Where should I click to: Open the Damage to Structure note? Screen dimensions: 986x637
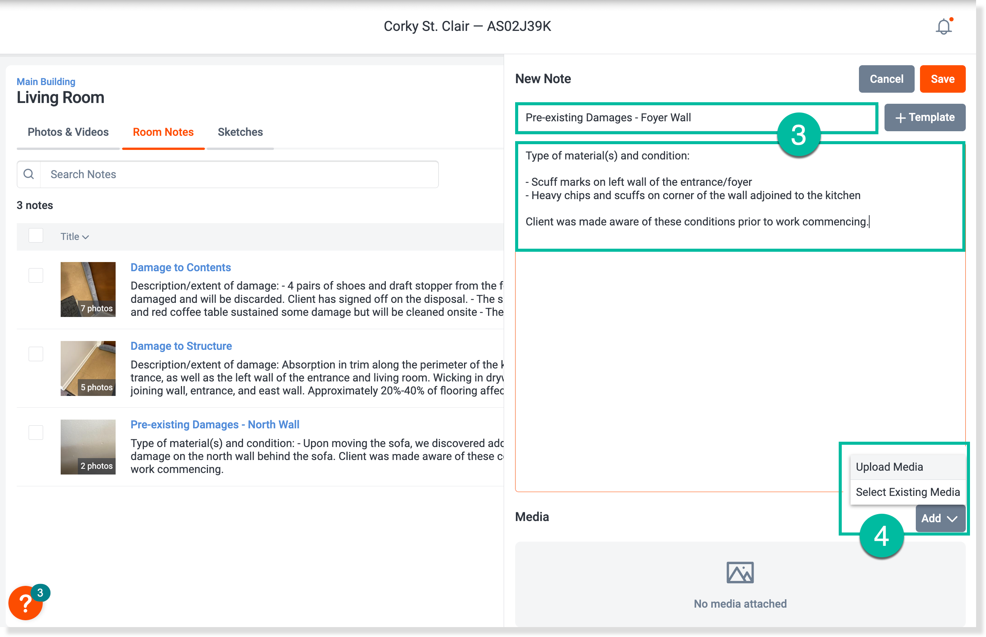(x=181, y=346)
